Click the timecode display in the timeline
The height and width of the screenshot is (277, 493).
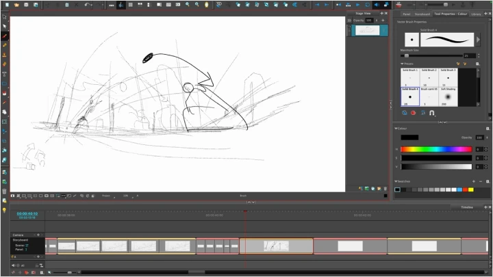click(27, 213)
